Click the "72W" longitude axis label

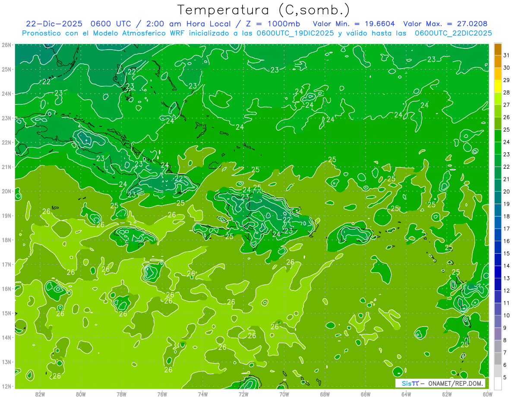[x=243, y=394]
